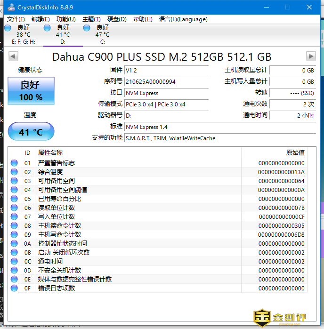This screenshot has width=324, height=329.
Task: Switch to the 47 °C disk C: tab
Action: coord(102,34)
